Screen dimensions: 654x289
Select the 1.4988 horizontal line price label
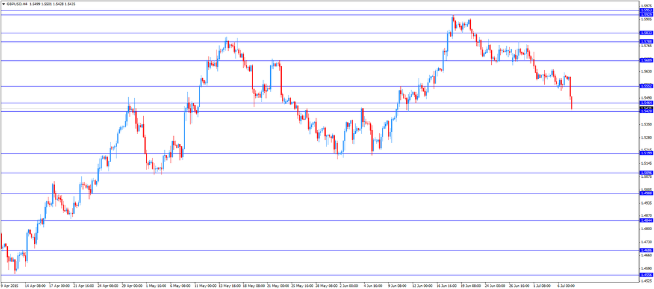(646, 193)
